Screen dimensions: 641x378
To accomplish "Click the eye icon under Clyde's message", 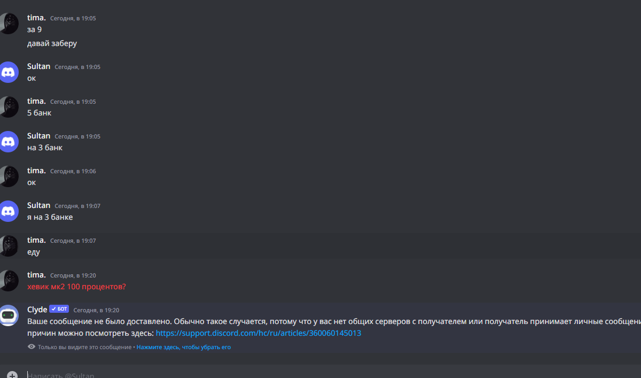I will 32,347.
